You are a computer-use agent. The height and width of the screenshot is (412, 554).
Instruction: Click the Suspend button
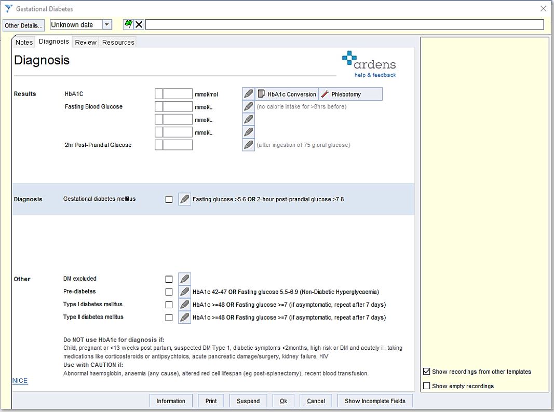[248, 401]
